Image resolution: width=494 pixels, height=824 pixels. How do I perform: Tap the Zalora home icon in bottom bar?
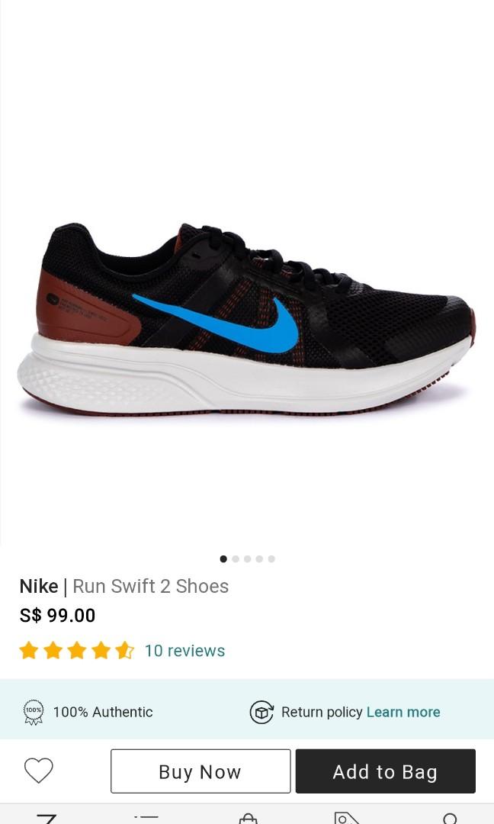click(47, 819)
